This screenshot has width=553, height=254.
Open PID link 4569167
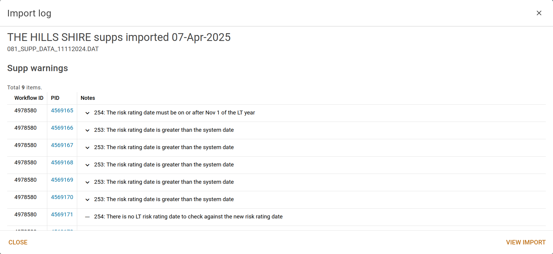(62, 145)
